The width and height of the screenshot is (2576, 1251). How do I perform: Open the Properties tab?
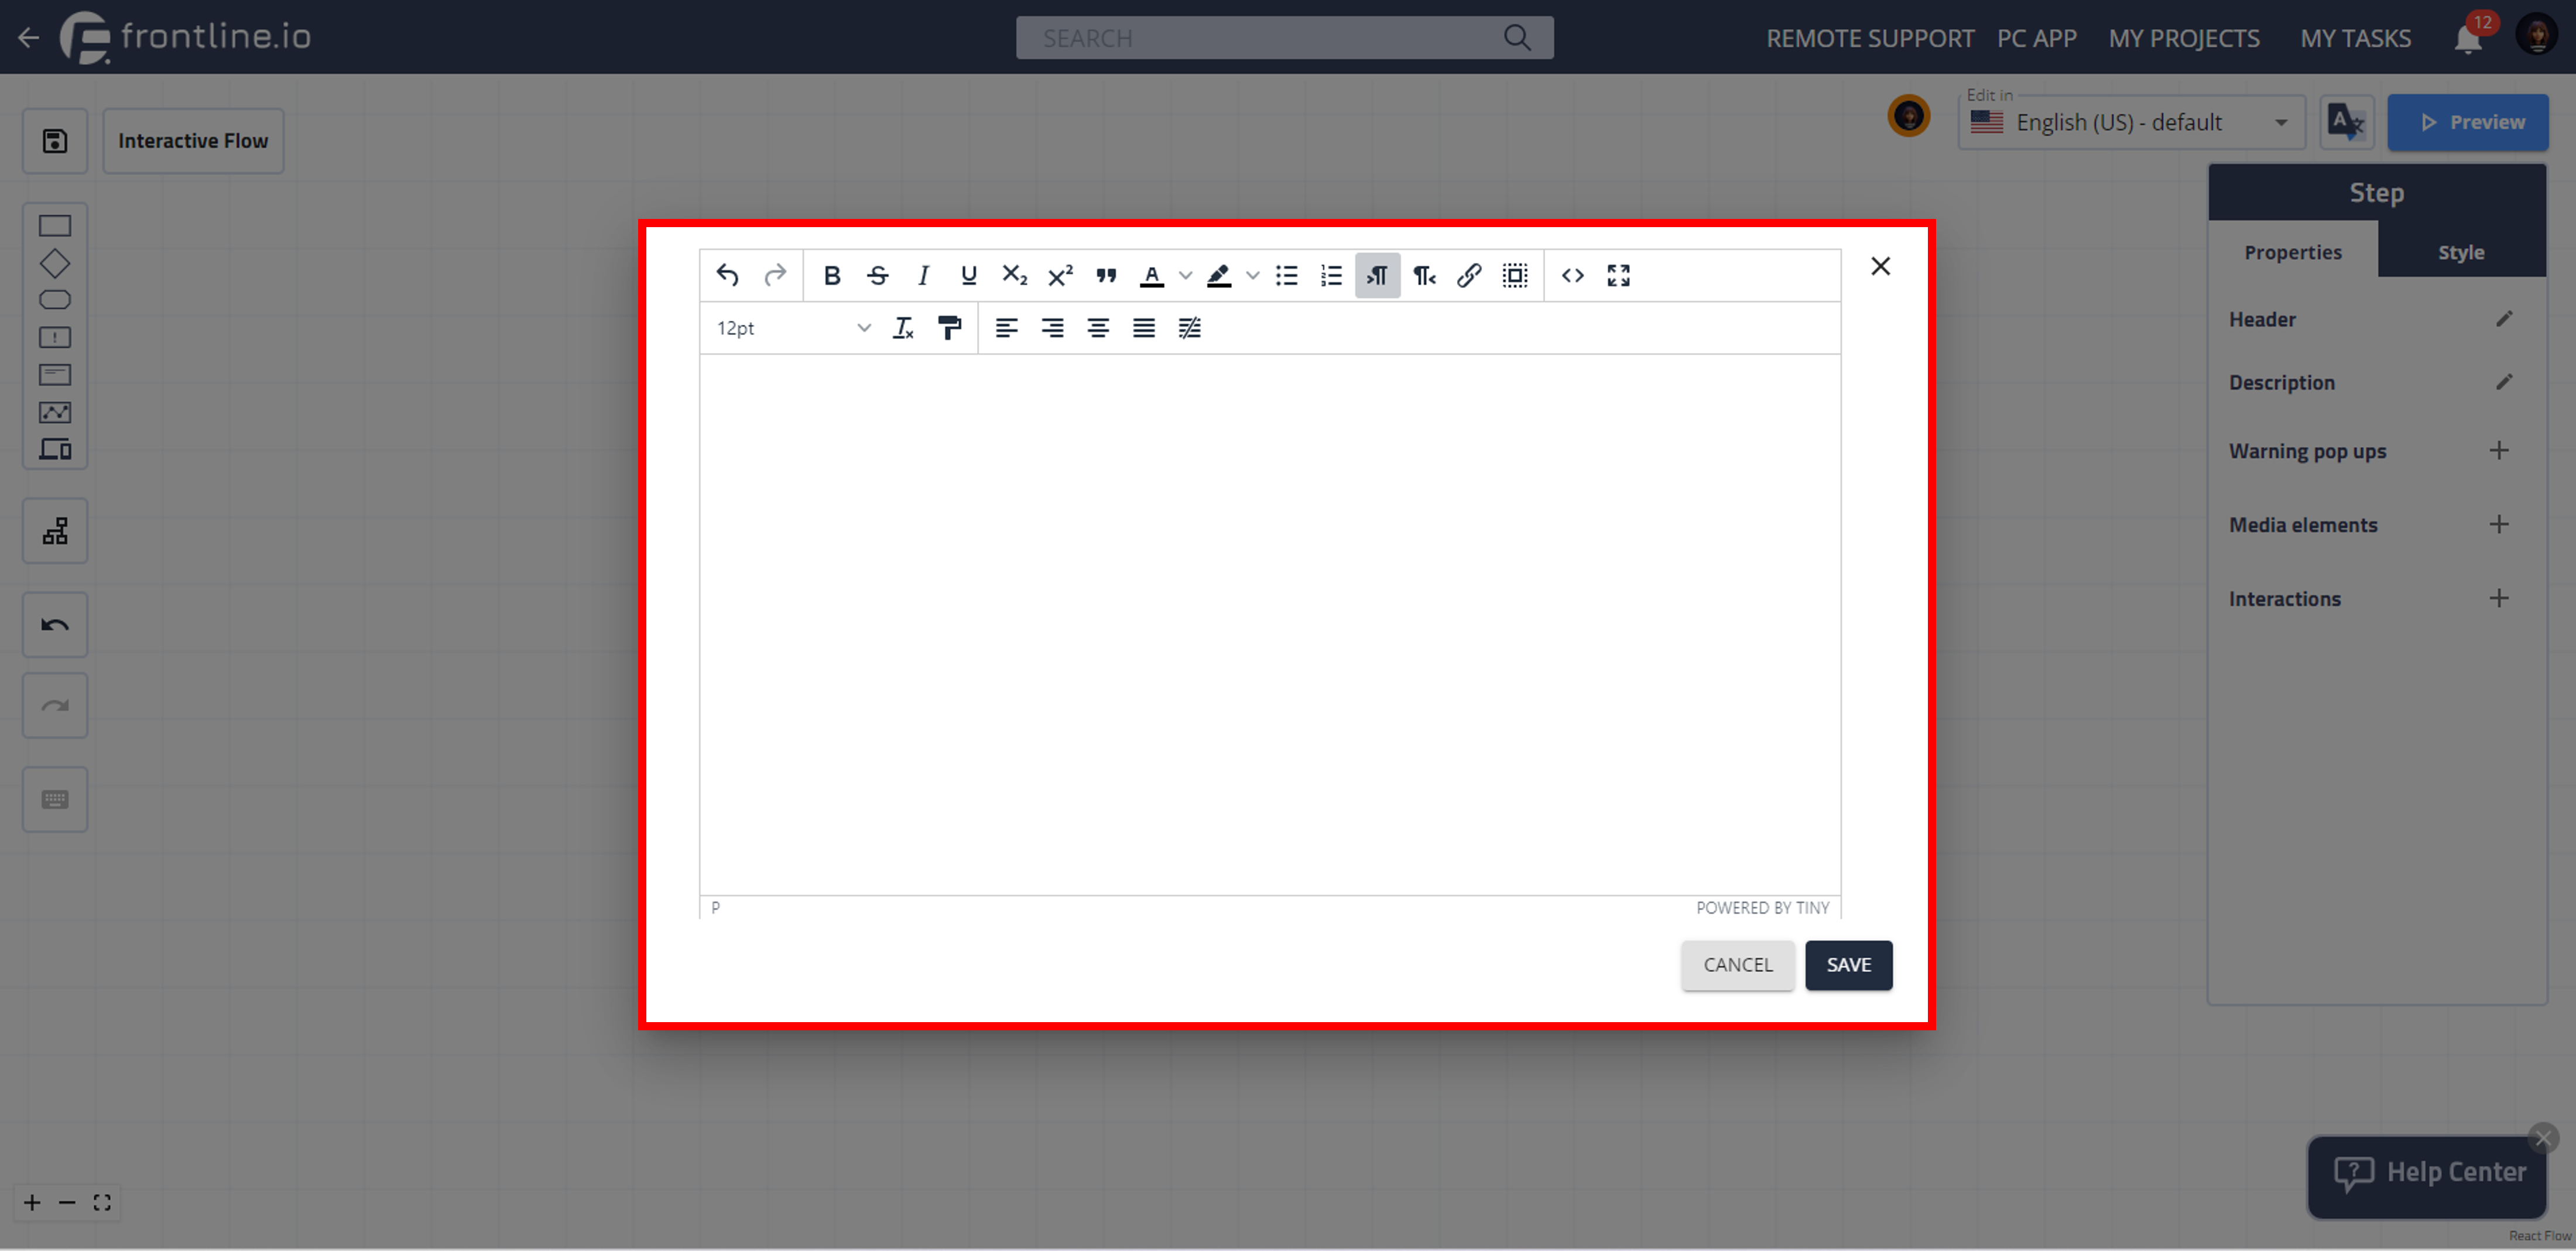[2292, 252]
